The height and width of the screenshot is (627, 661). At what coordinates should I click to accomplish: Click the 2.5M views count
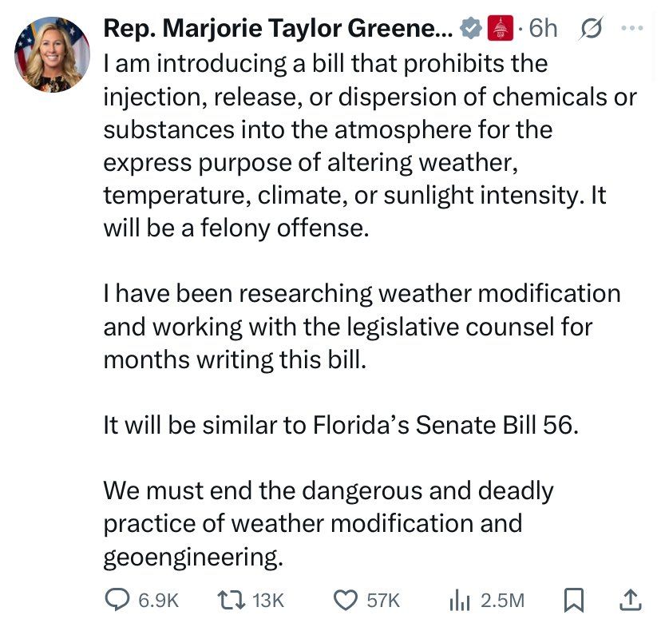(x=502, y=600)
